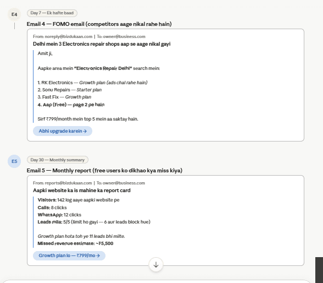Click the Email 5 Monthly report heading

pos(104,171)
